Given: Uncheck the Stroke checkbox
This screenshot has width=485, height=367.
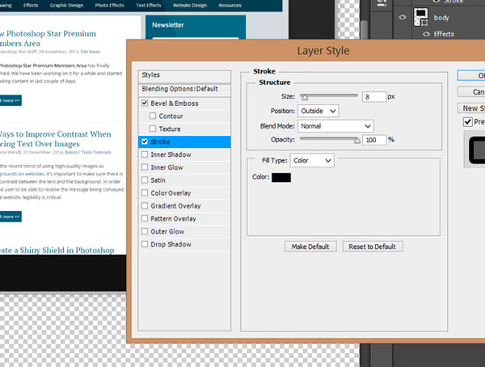Looking at the screenshot, I should (x=145, y=141).
